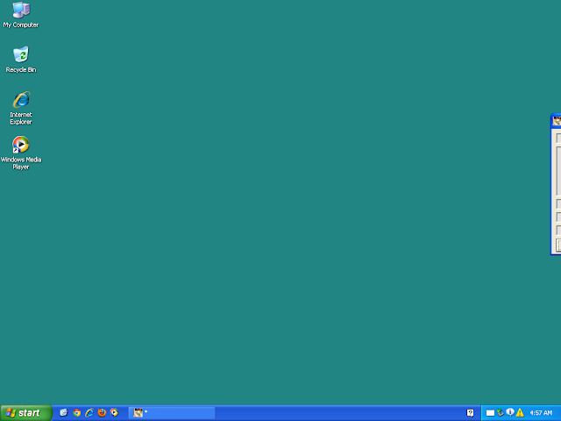
Task: Click the quick launch icon between Start and Chrome
Action: click(64, 413)
